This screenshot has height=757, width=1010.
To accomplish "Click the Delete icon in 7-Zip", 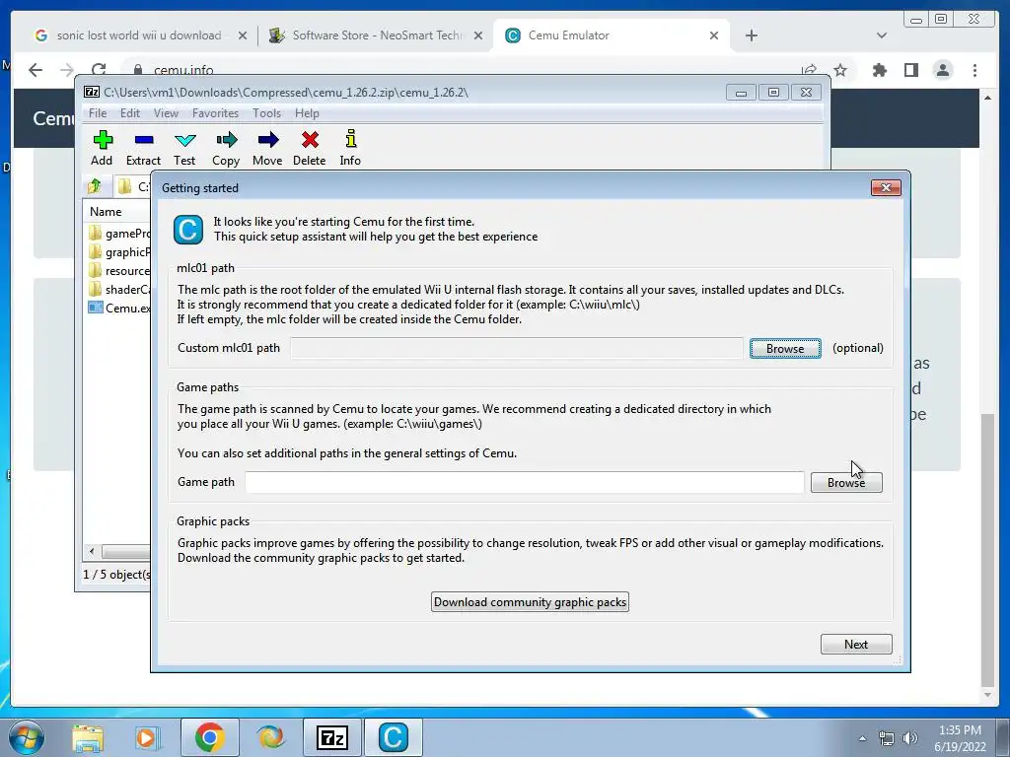I will click(309, 148).
